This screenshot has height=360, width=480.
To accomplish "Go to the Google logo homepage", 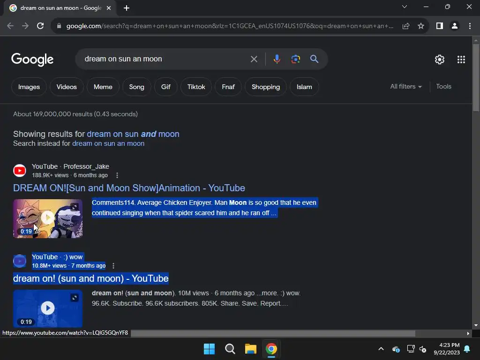I will tap(32, 60).
